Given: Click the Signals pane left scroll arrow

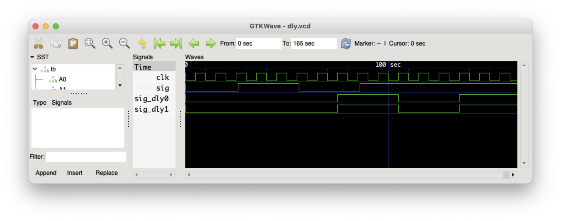Looking at the screenshot, I should coord(136,175).
